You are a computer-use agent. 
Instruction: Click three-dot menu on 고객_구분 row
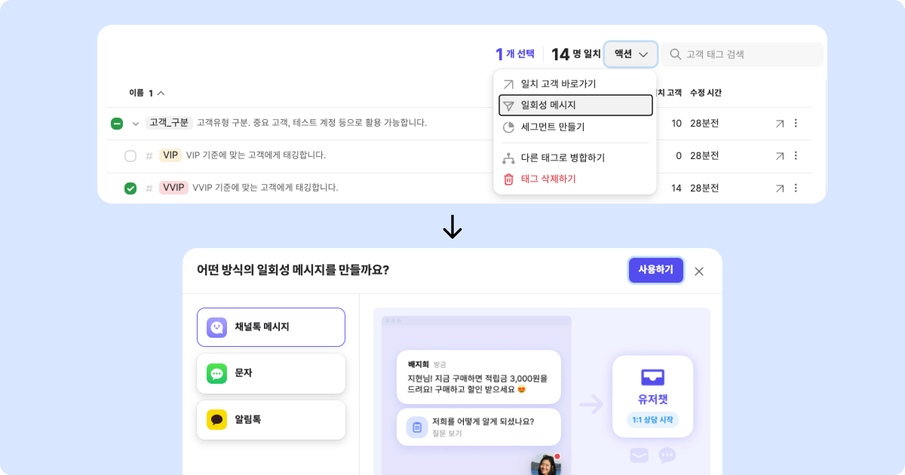click(x=796, y=123)
